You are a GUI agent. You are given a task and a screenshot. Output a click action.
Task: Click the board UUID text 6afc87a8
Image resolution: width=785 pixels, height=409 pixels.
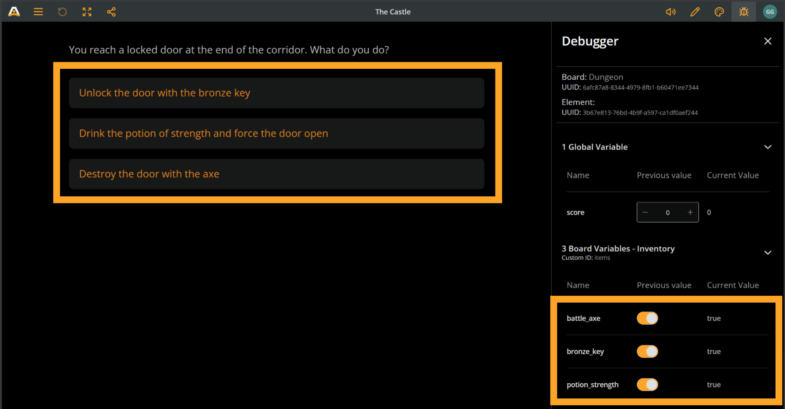pos(640,88)
